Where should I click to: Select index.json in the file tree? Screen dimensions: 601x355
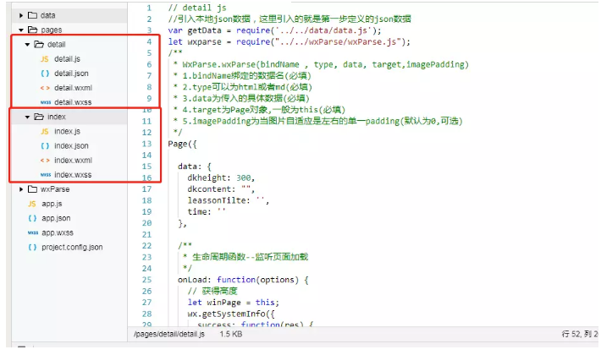71,146
